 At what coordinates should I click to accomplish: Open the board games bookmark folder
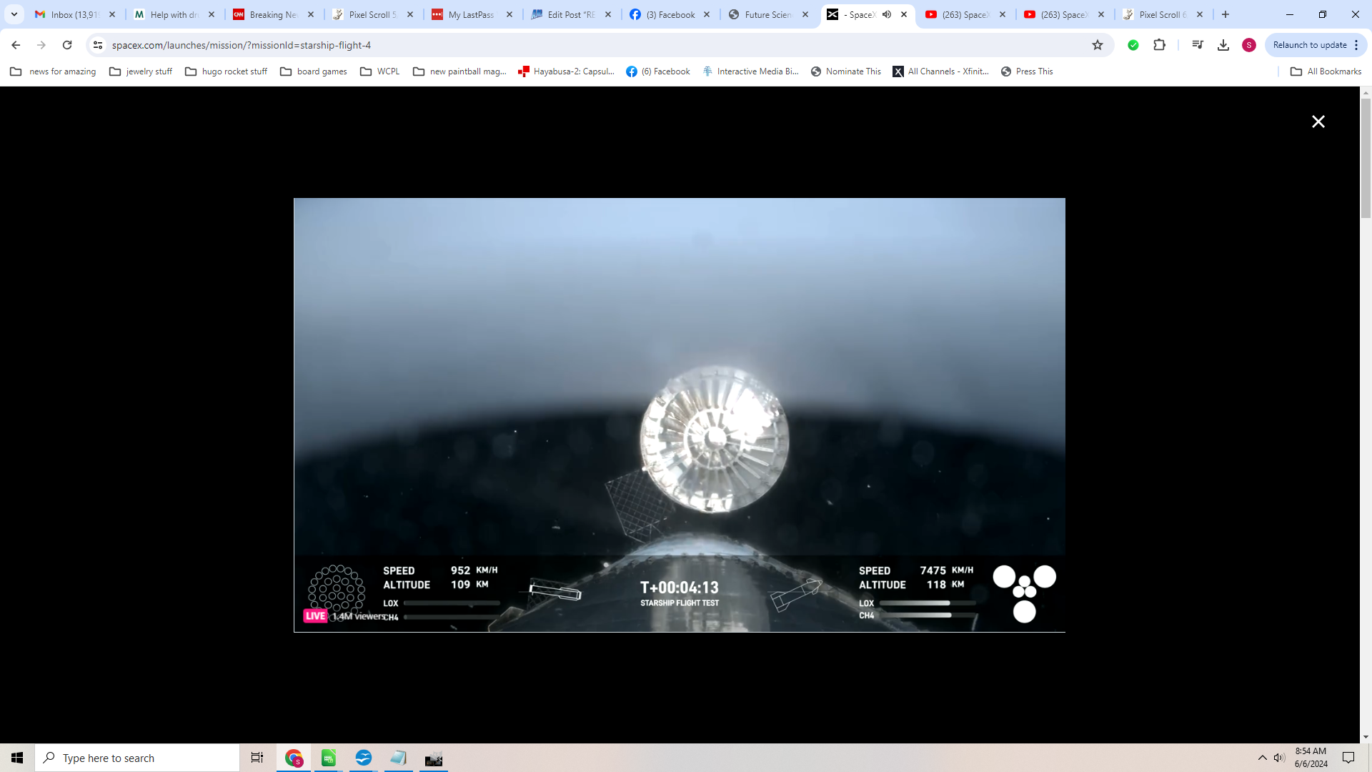point(314,71)
